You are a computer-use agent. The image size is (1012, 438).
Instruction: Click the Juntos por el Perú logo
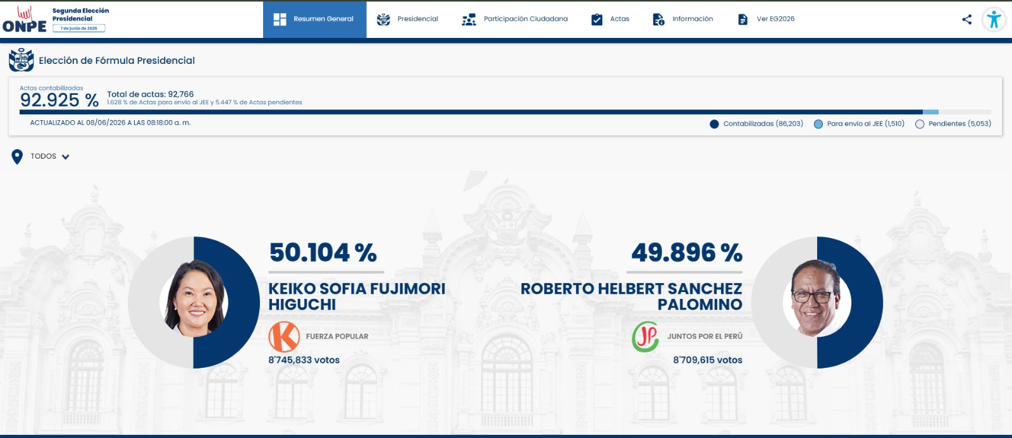[x=645, y=337]
